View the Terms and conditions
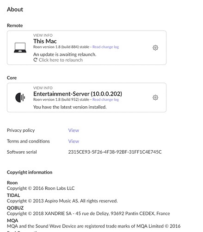This screenshot has width=203, height=232. coord(74,141)
